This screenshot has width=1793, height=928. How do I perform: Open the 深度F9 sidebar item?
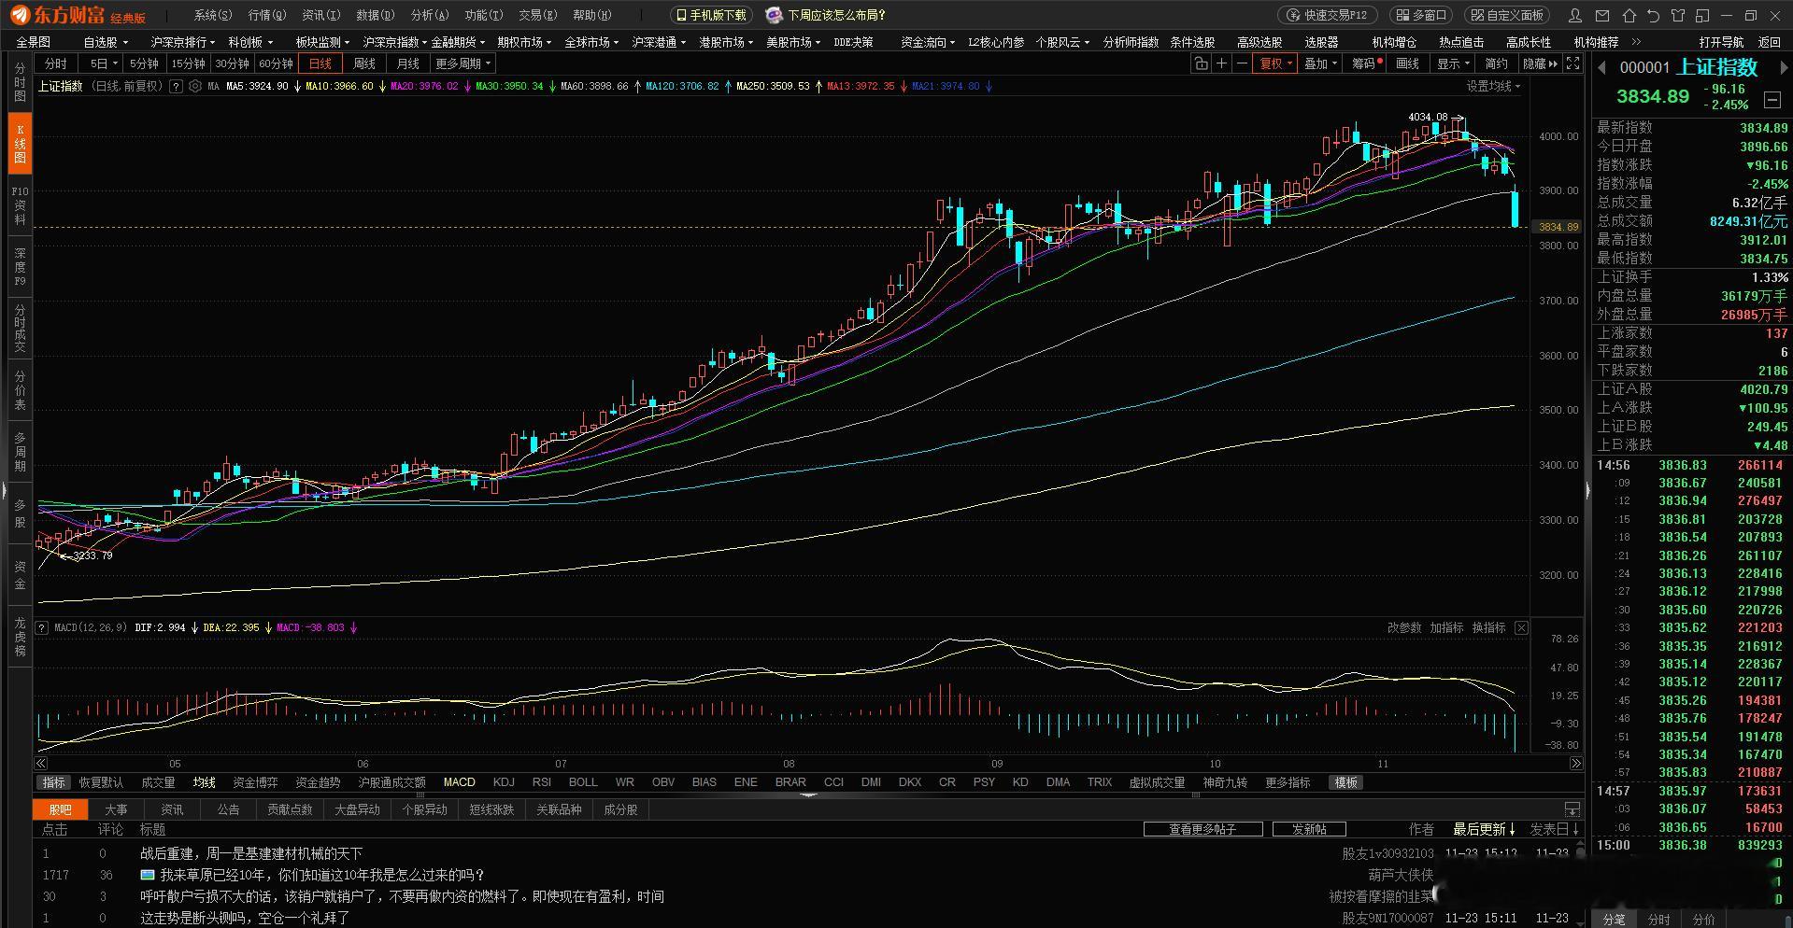click(x=20, y=267)
